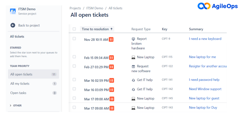Click the Back to project arrow icon
241x118 pixels.
tap(13, 25)
